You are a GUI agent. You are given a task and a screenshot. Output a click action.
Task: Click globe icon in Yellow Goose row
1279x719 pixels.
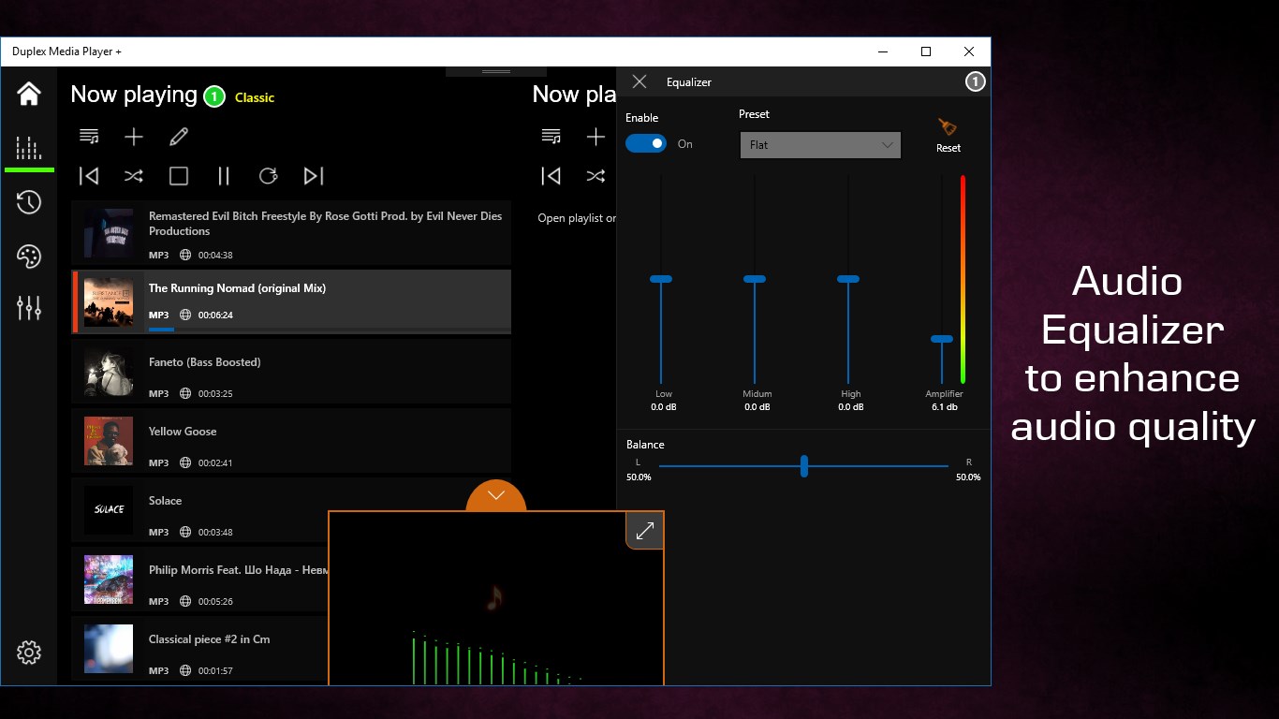click(185, 462)
